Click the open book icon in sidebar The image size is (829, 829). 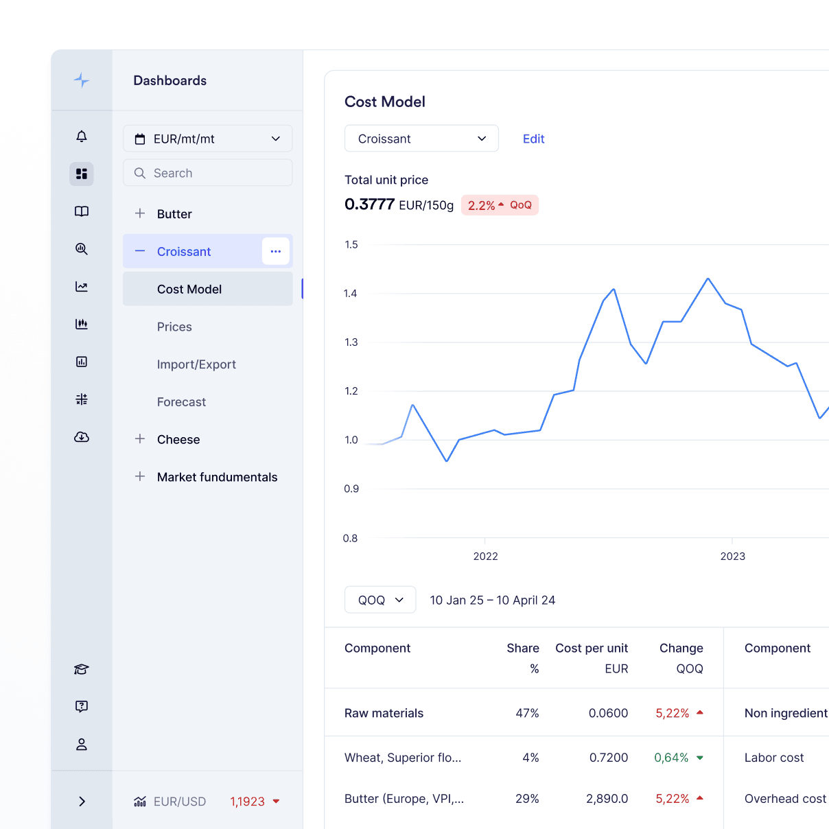[82, 211]
